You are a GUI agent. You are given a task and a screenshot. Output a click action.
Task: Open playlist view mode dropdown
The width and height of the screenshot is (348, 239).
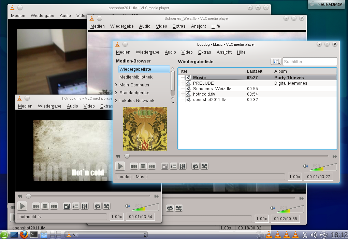pyautogui.click(x=276, y=61)
